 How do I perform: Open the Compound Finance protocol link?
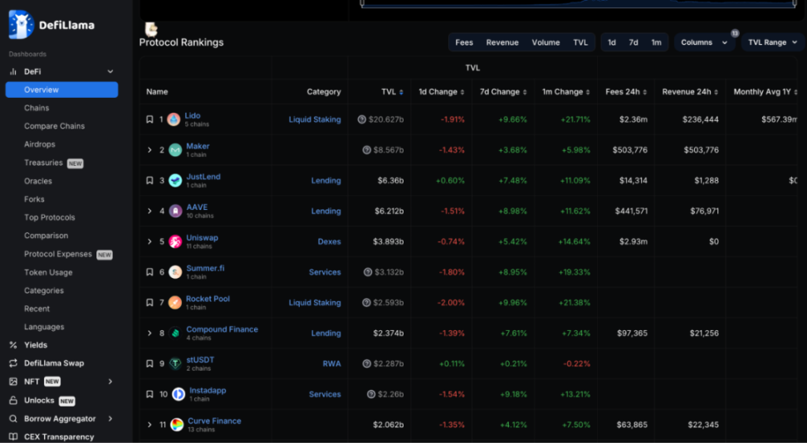222,329
